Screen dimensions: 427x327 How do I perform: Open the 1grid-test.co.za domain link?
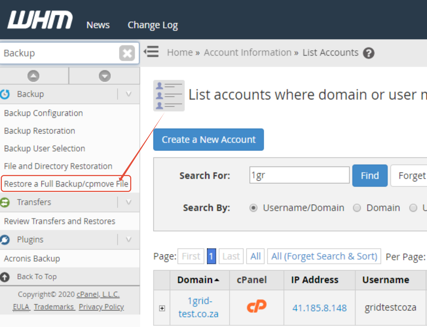[199, 307]
